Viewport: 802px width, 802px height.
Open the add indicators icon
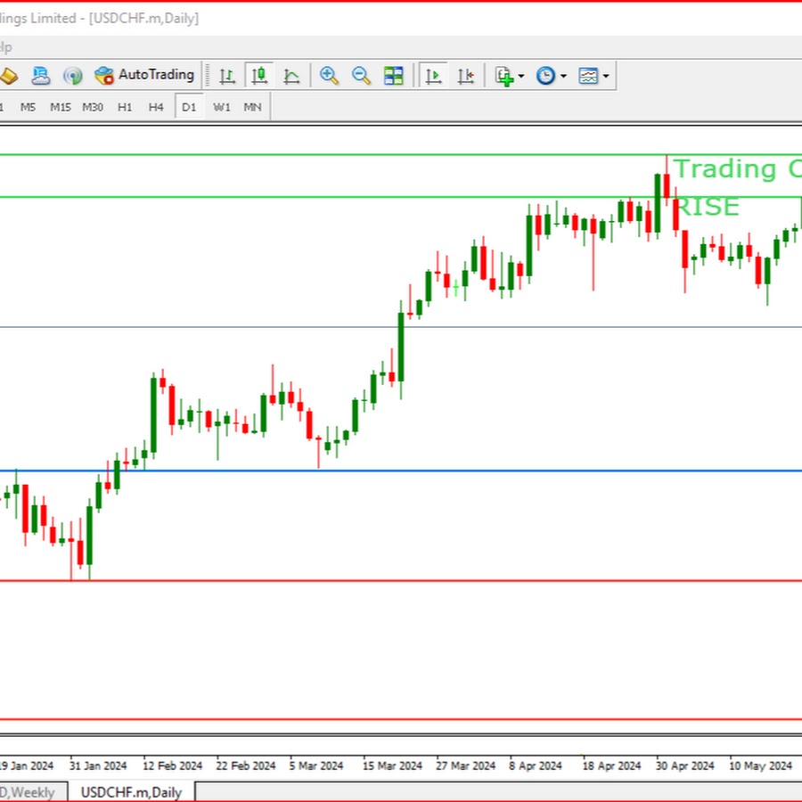pyautogui.click(x=504, y=77)
